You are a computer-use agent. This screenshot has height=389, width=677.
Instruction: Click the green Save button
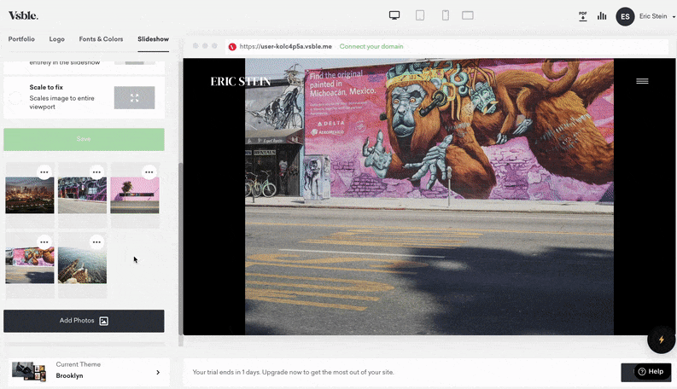[84, 139]
